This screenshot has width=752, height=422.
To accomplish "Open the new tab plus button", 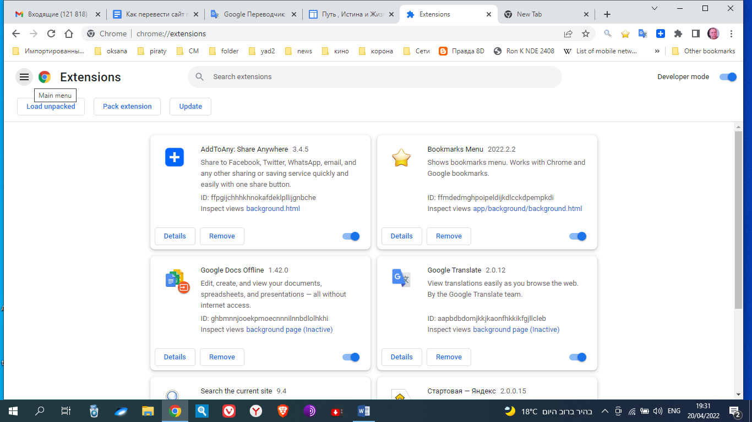I will (607, 14).
